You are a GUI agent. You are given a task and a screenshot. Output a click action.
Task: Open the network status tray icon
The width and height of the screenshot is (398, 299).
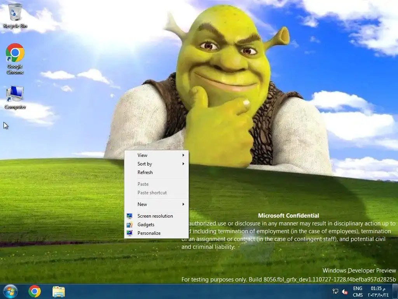coord(335,291)
